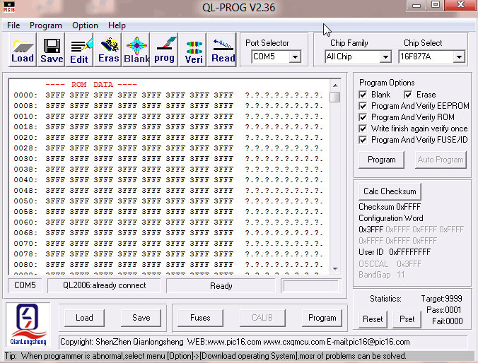Toggle the Erase checkbox
Viewport: 478px width, 363px height.
pos(408,95)
